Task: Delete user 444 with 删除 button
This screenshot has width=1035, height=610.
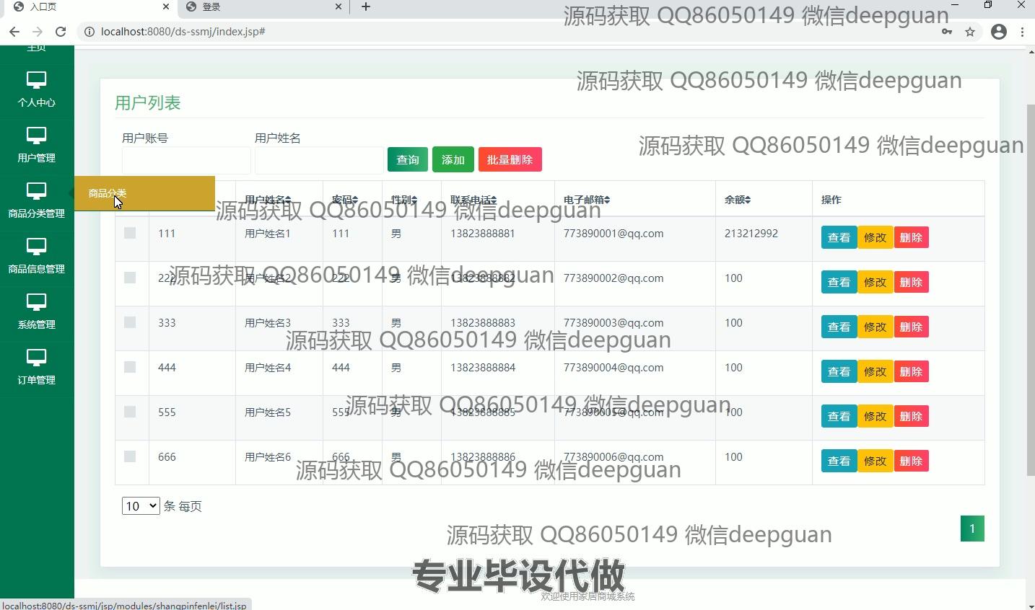Action: point(911,371)
